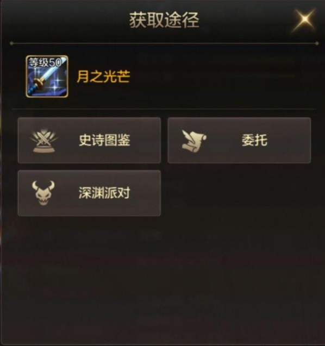Viewport: 325px width, 346px height.
Task: Click the divider line below 月之光芒
Action: click(164, 109)
